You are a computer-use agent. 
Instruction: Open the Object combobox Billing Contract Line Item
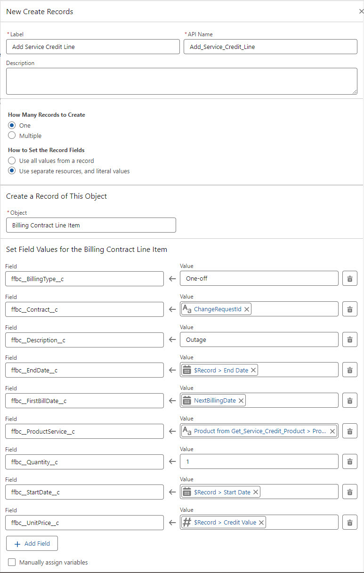[x=91, y=225]
